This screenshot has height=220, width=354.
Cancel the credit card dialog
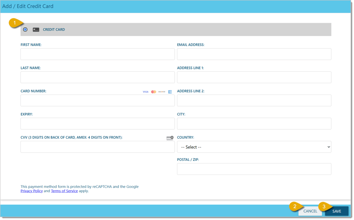click(x=310, y=211)
